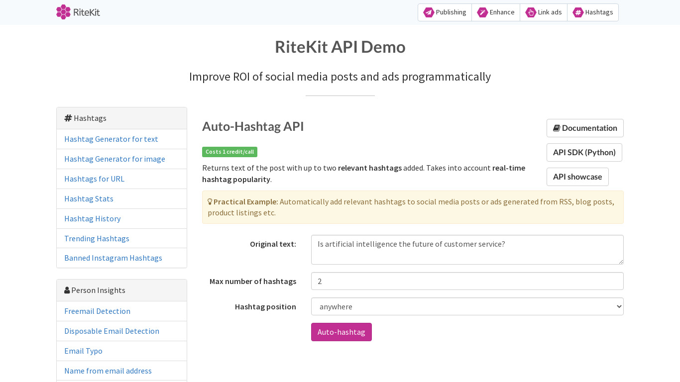This screenshot has height=382, width=680.
Task: Click the Hashtags hexagon icon in navbar
Action: pyautogui.click(x=578, y=12)
